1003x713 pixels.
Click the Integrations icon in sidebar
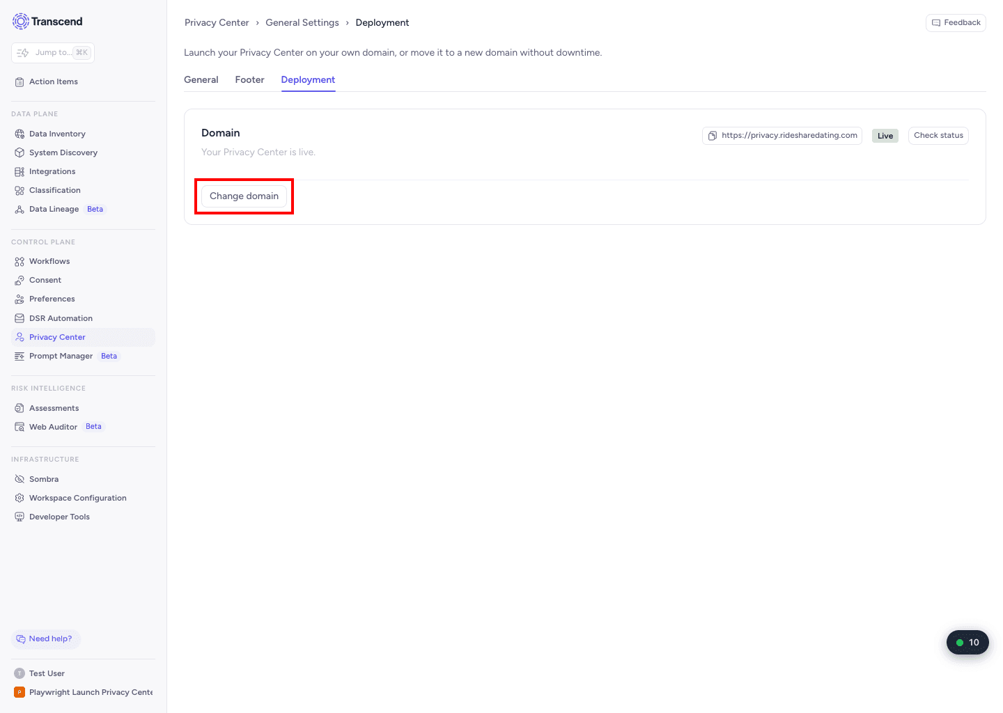click(x=20, y=171)
